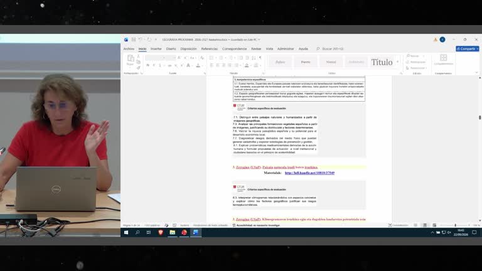Toggle bold N formatting button
Viewport: 482px width, 271px height.
point(148,65)
